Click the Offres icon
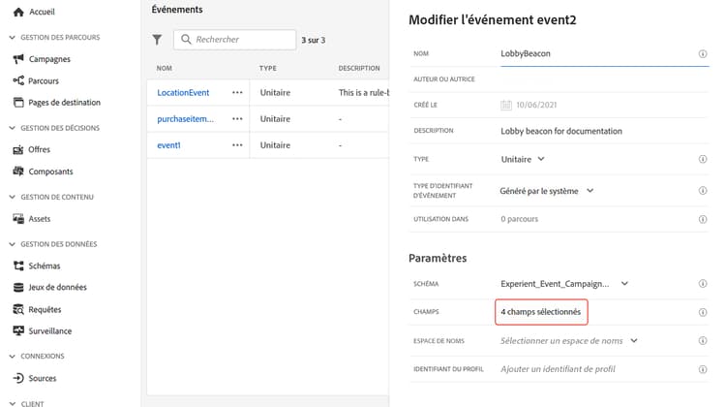The height and width of the screenshot is (407, 726). point(18,150)
